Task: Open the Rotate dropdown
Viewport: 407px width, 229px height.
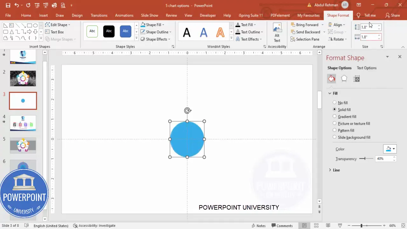Action: 337,39
